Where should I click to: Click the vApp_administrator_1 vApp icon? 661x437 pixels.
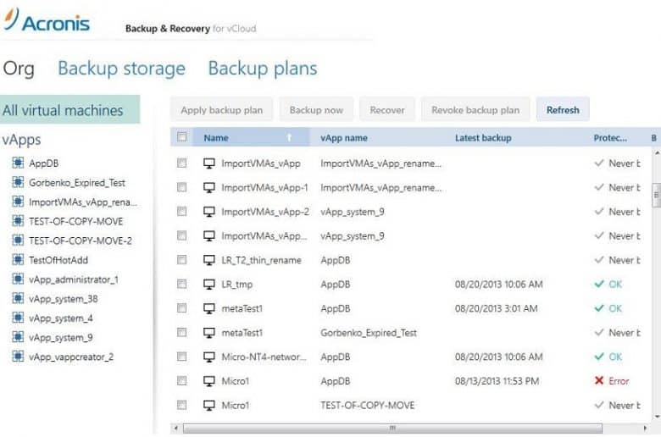pyautogui.click(x=18, y=279)
